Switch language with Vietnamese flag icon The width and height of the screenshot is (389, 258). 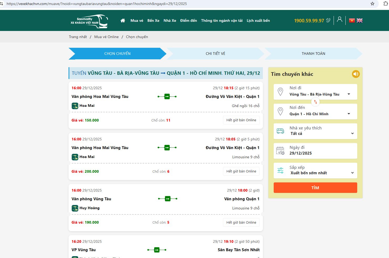pyautogui.click(x=352, y=20)
